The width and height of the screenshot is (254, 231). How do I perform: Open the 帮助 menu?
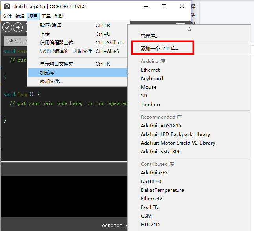[x=59, y=16]
